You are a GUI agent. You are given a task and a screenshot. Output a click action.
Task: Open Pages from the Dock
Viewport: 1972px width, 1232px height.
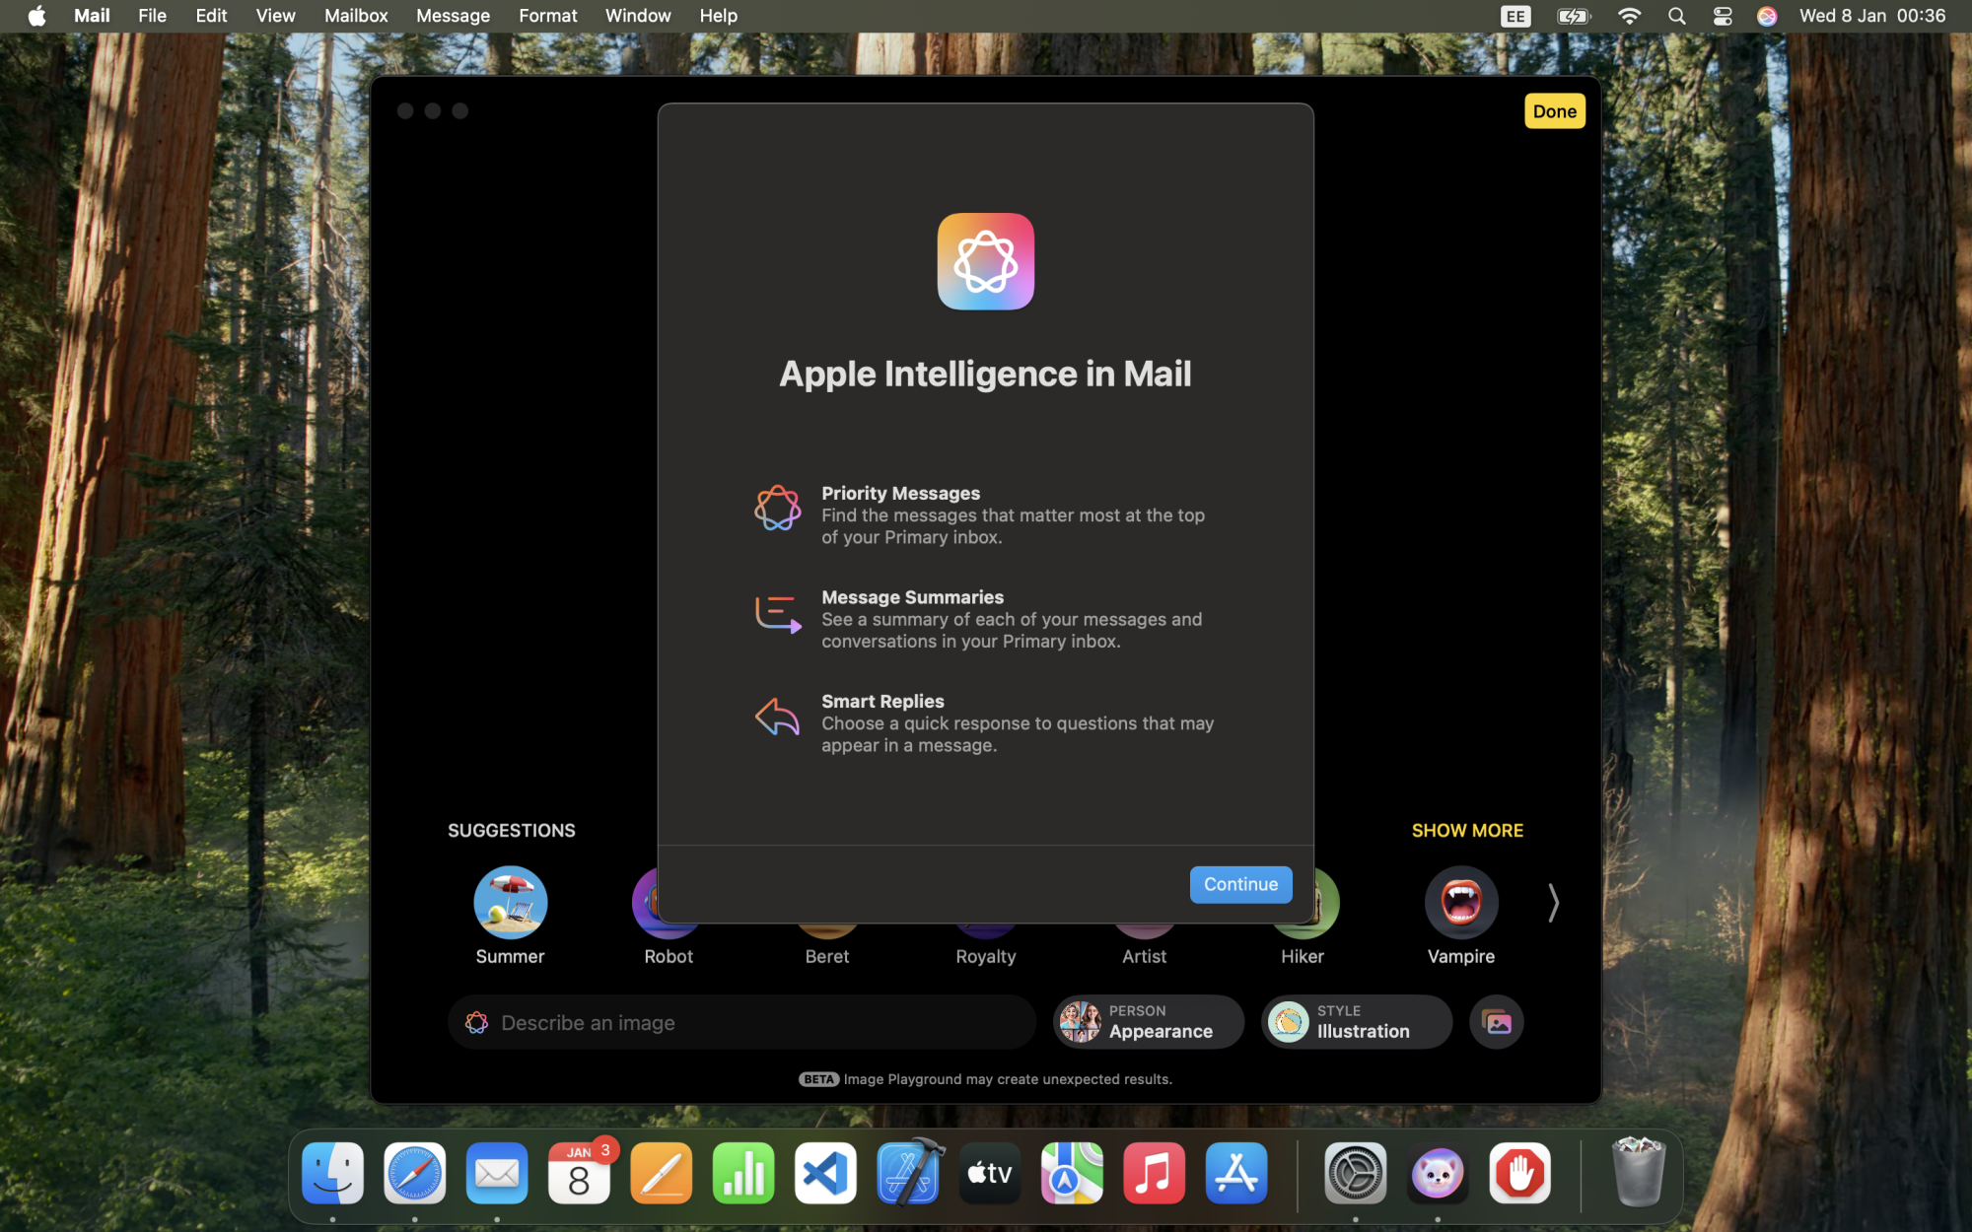click(x=661, y=1173)
